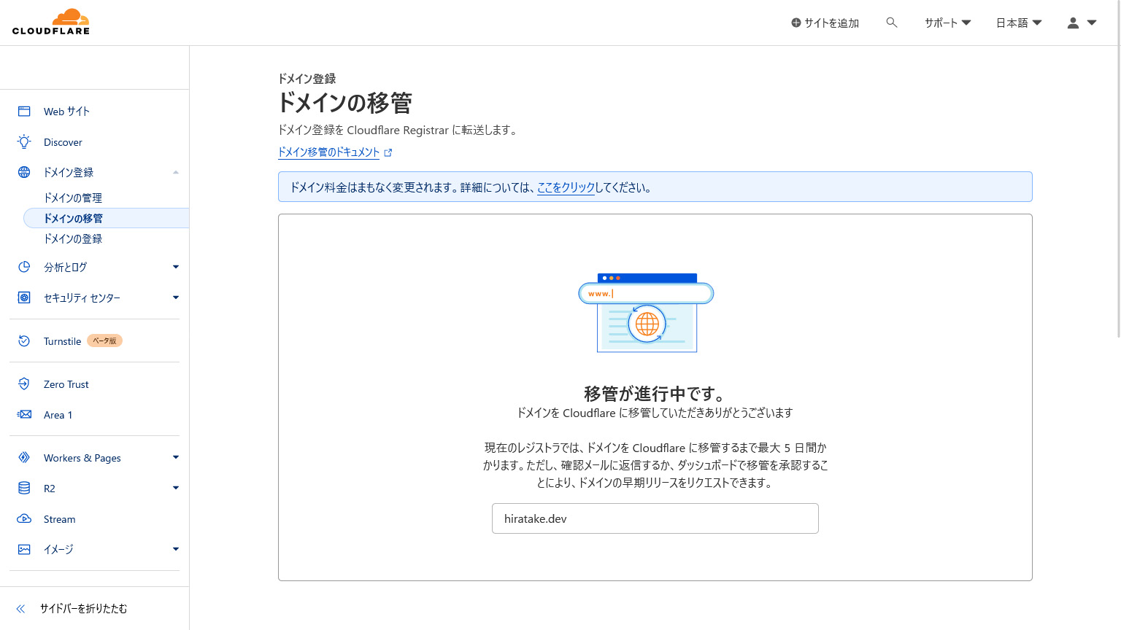Viewport: 1121px width, 630px height.
Task: Click the 移管が進行中です。 status text
Action: (655, 394)
